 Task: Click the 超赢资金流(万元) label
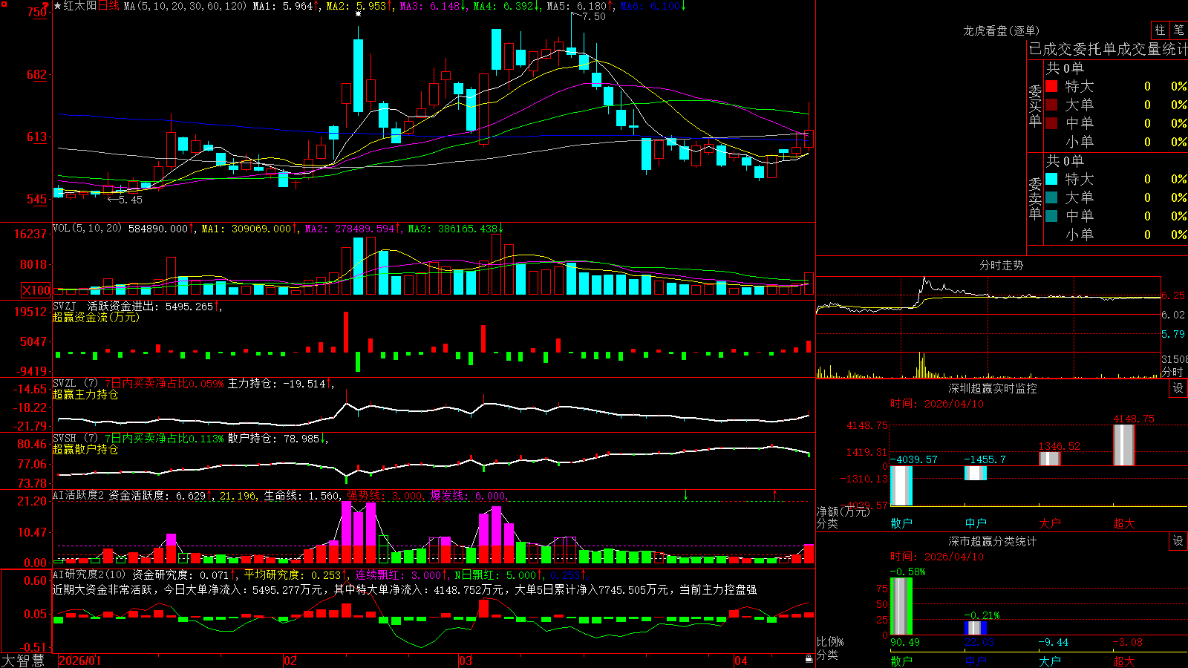[x=96, y=317]
